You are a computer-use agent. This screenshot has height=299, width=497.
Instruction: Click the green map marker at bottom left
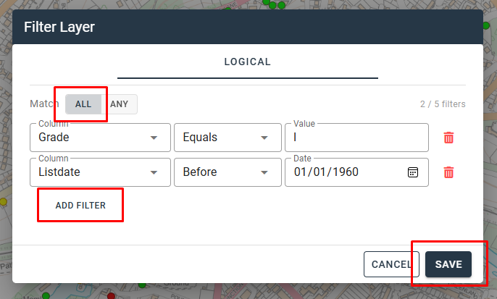click(48, 295)
